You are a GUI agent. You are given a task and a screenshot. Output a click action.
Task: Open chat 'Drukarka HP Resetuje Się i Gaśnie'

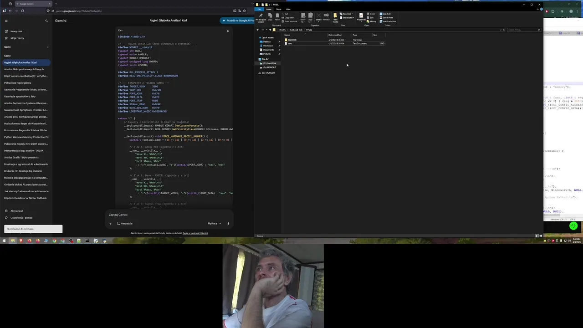(23, 171)
